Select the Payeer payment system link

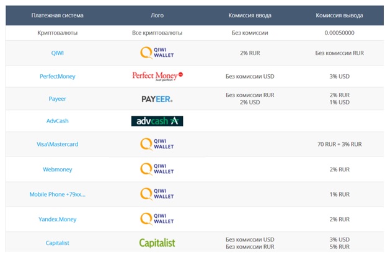(58, 99)
